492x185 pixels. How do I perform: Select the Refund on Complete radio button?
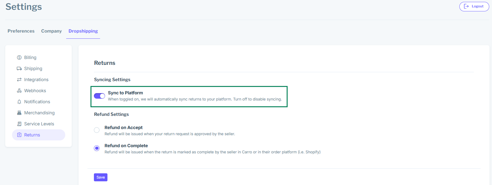click(97, 148)
